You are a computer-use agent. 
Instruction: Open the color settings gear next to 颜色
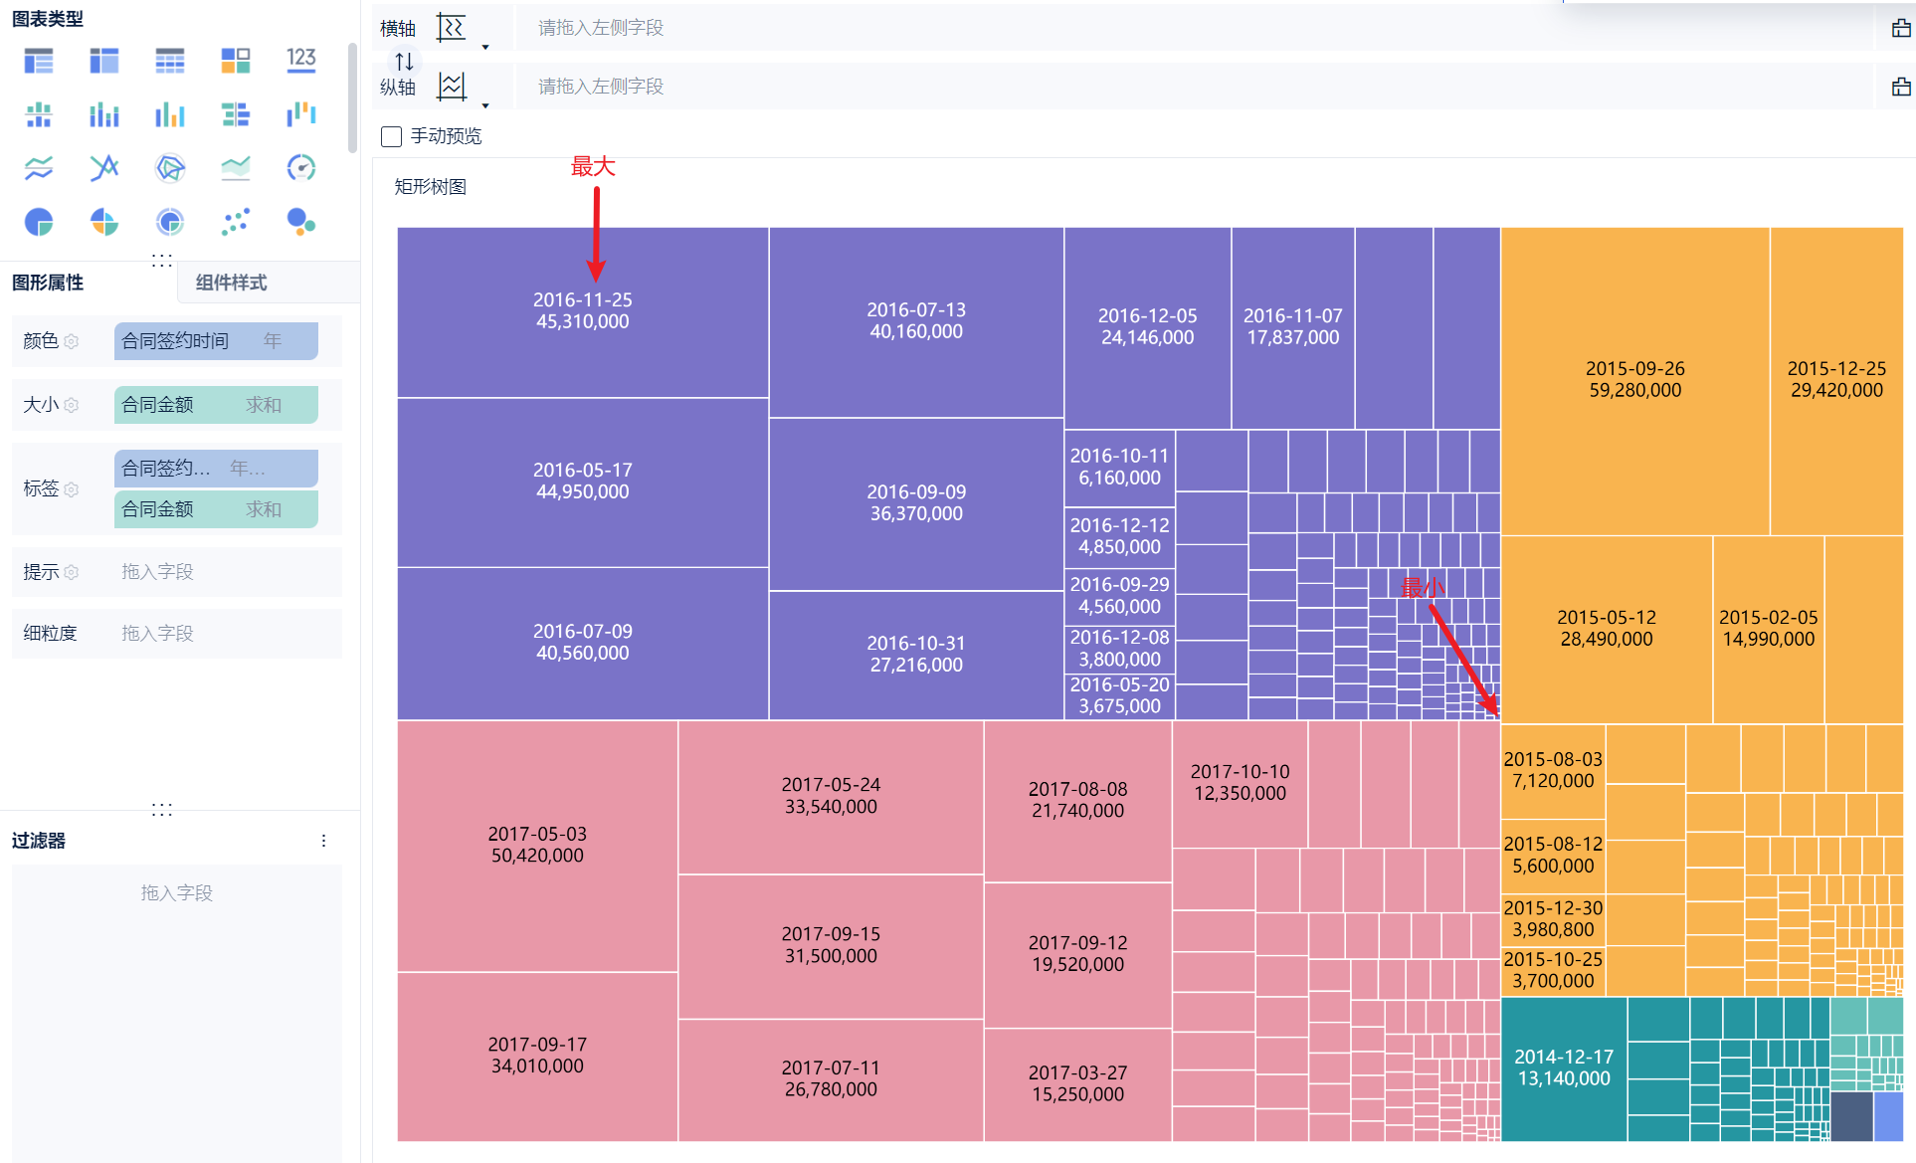click(x=72, y=341)
